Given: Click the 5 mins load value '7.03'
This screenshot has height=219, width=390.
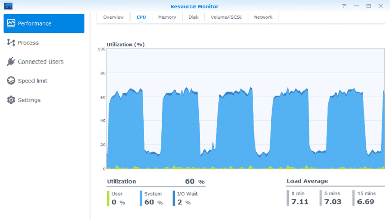Looking at the screenshot, I should tap(333, 202).
